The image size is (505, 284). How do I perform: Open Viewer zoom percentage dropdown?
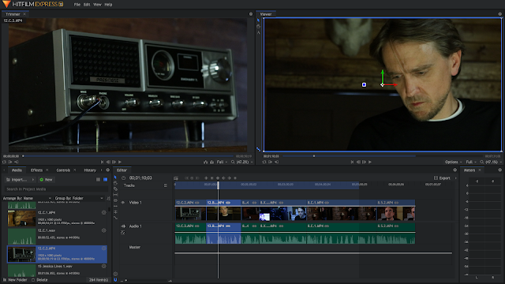[x=491, y=162]
